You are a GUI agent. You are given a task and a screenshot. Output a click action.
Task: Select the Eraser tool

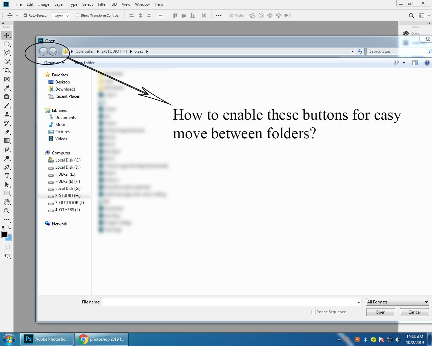(7, 132)
